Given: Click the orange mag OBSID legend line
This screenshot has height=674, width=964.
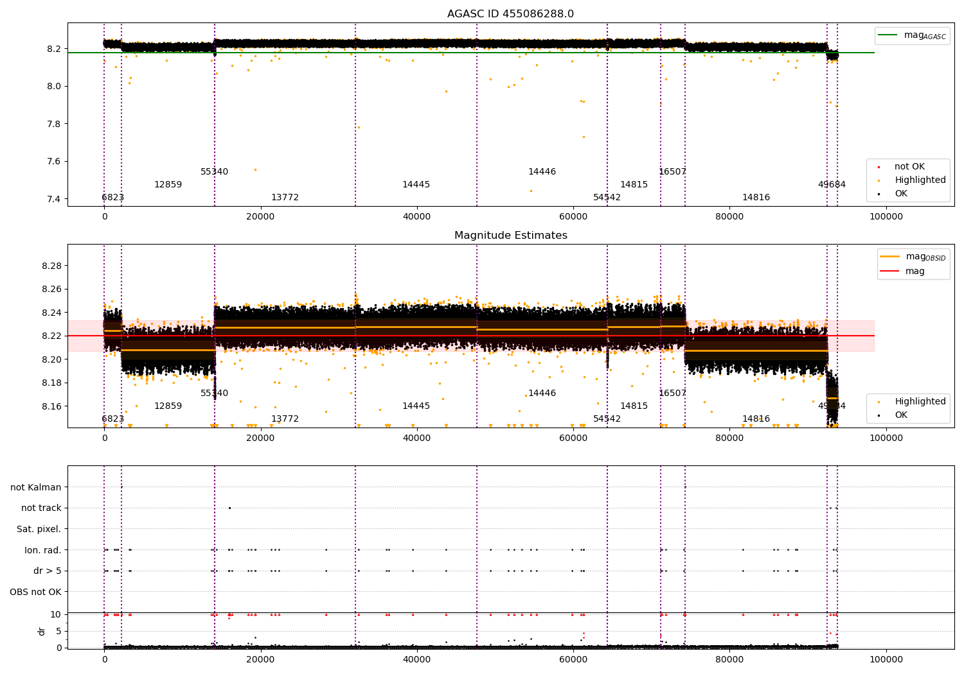Looking at the screenshot, I should click(x=890, y=257).
